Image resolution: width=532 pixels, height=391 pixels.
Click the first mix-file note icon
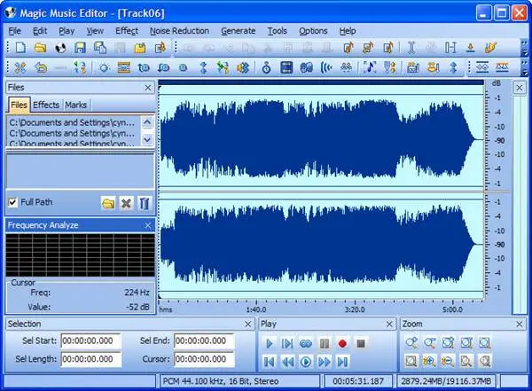(x=348, y=48)
